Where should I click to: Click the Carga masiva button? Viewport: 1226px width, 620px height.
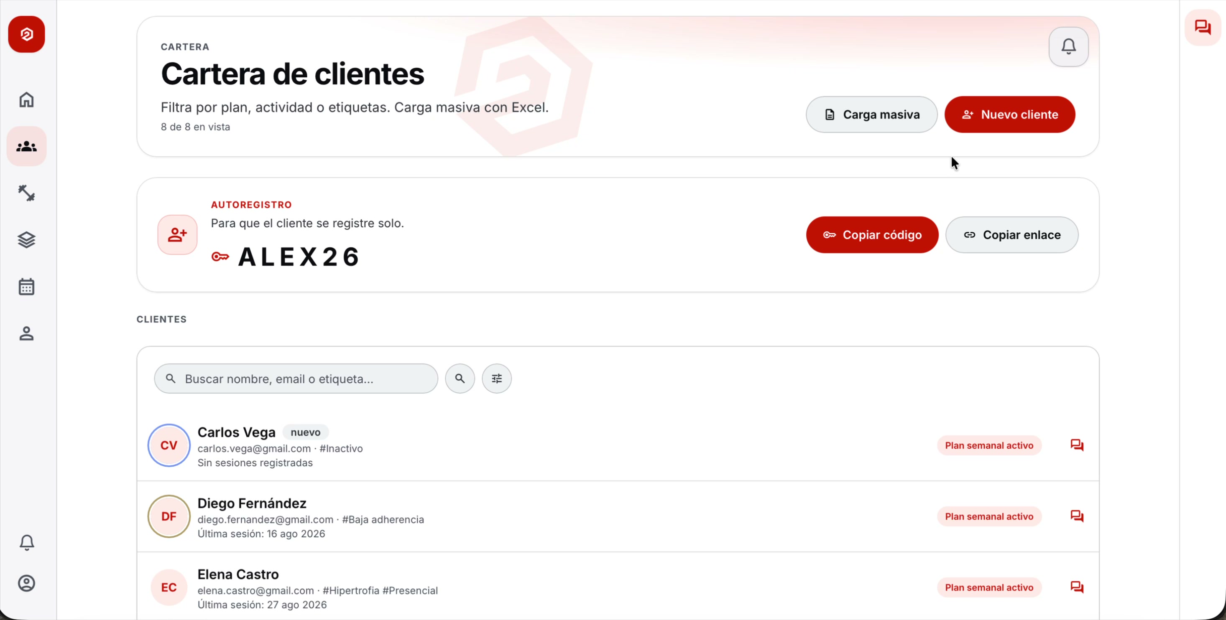pos(871,114)
